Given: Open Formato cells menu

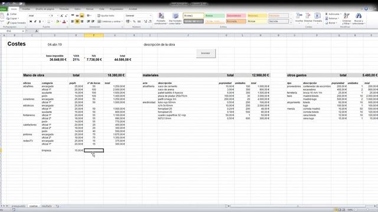Looking at the screenshot, I should [318, 18].
